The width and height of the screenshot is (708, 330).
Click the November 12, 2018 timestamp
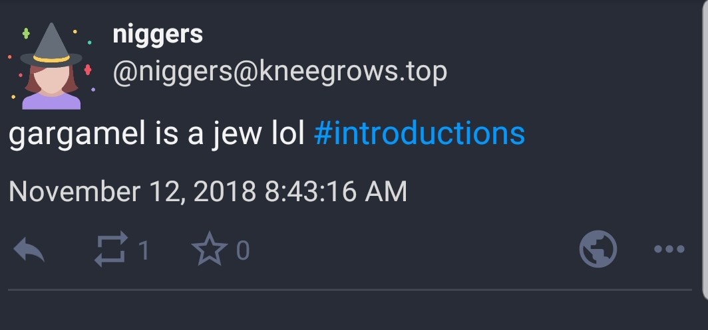click(208, 191)
